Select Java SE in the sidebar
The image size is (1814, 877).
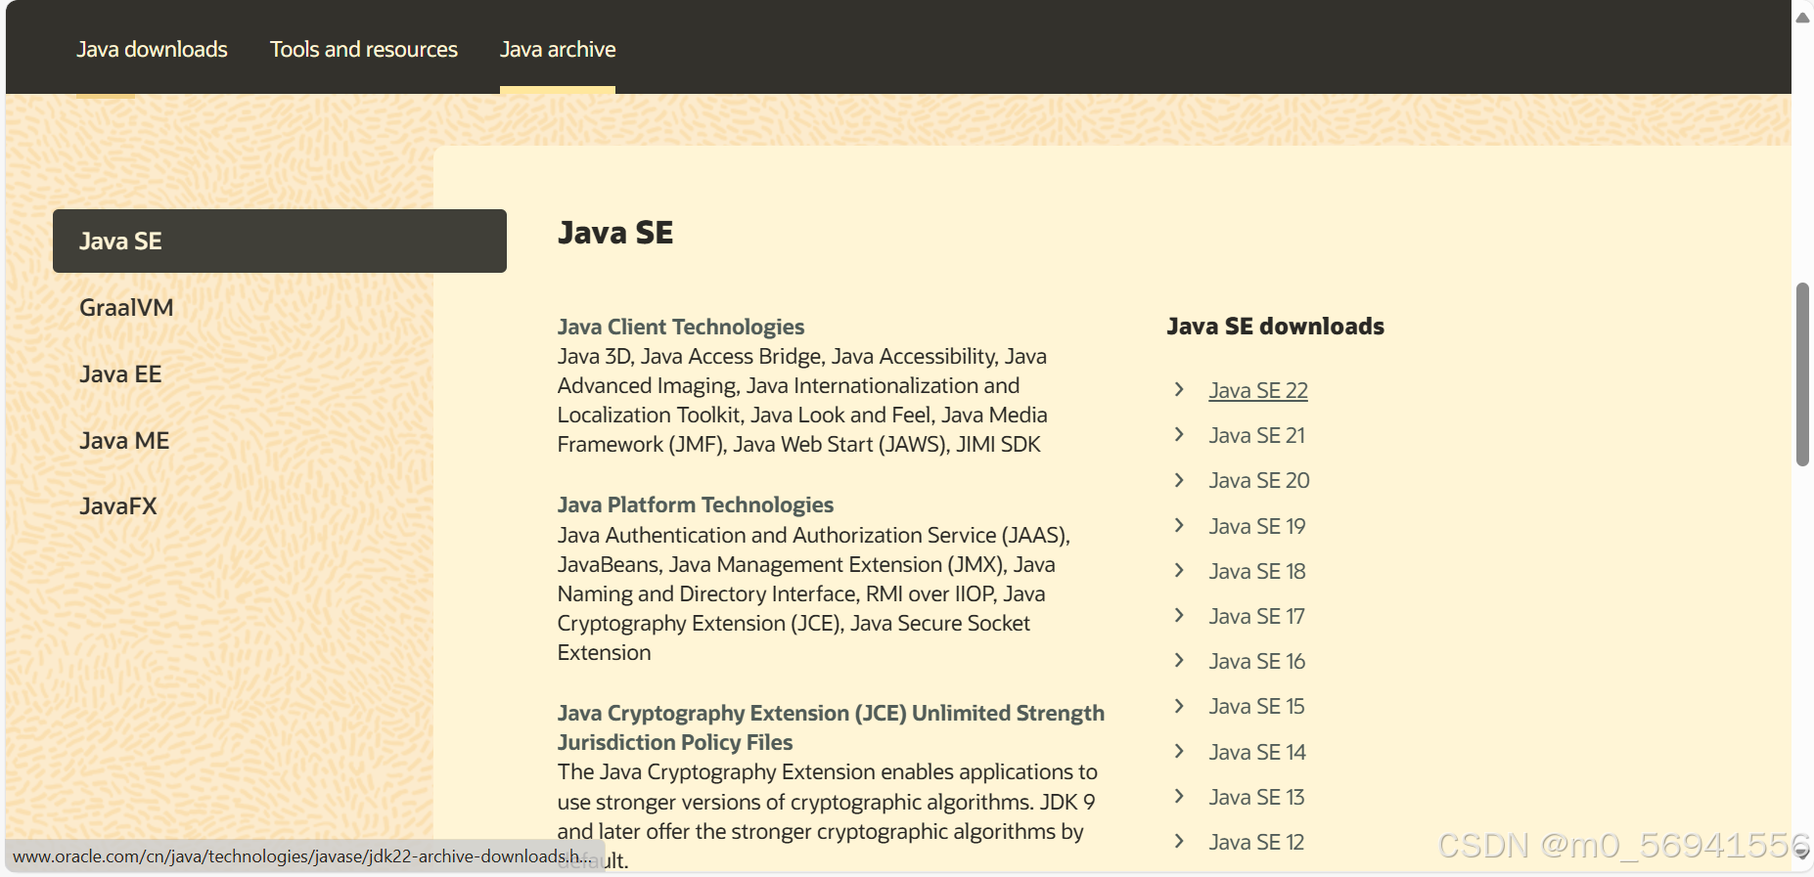[280, 241]
